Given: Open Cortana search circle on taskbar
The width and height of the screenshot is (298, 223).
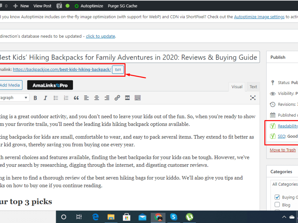Looking at the screenshot, I should [x=64, y=217].
